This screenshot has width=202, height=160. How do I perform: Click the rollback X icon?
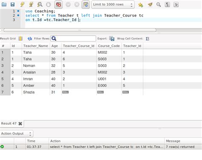tap(77, 5)
